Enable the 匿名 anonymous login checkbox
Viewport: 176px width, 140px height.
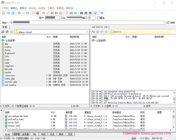(98, 18)
